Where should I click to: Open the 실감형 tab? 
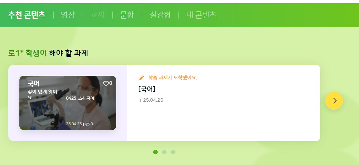pos(160,15)
